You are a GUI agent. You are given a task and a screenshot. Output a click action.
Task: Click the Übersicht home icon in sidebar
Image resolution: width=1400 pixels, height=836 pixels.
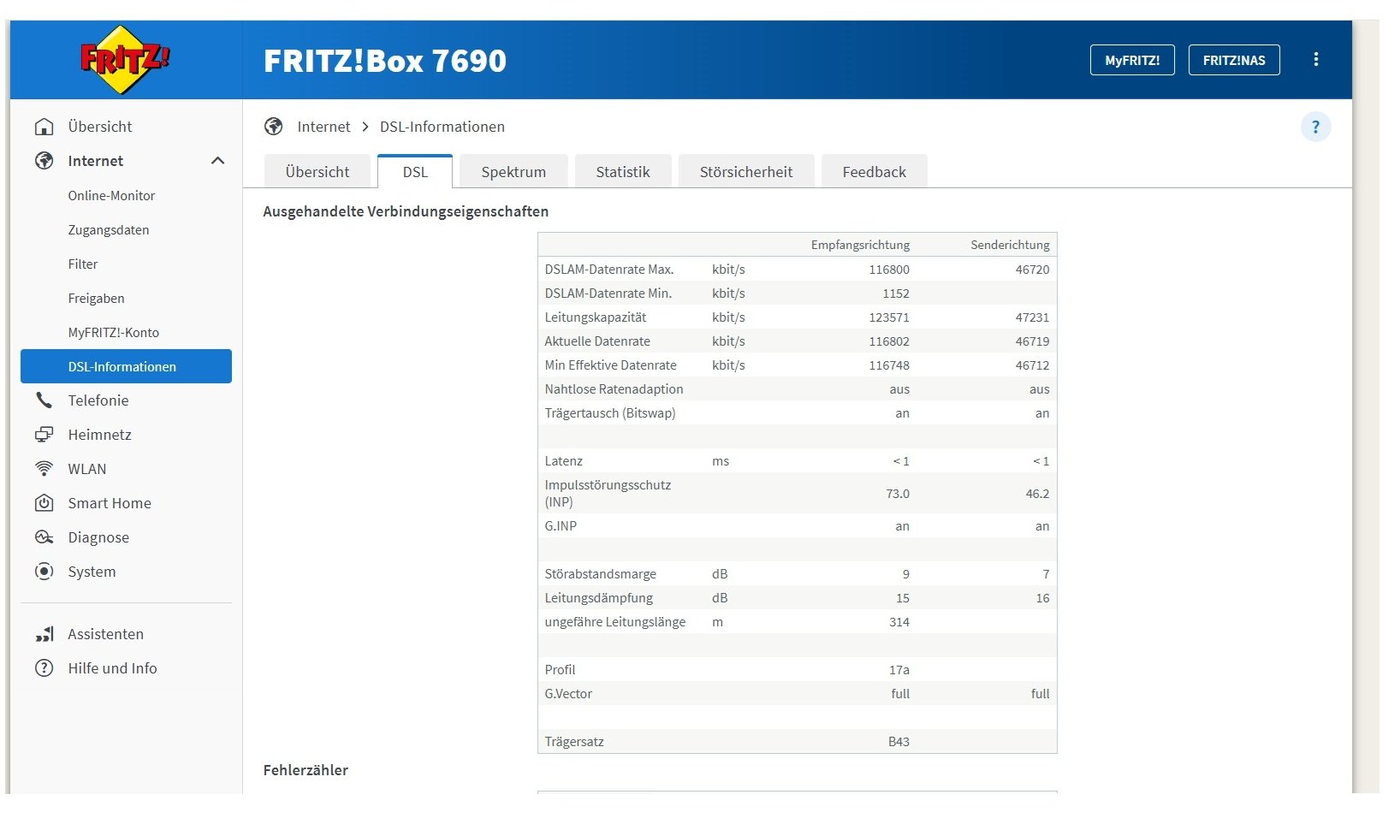44,127
